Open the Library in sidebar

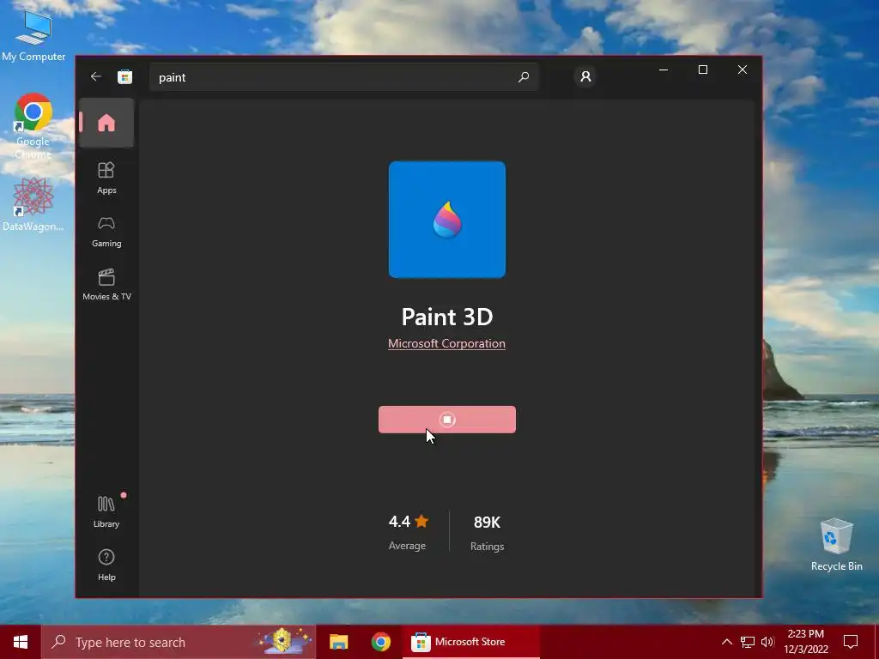pos(106,511)
